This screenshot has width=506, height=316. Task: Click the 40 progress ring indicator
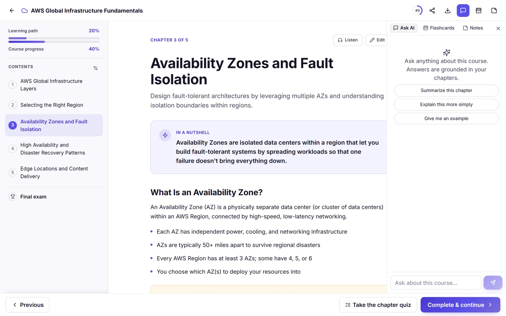coord(417,10)
